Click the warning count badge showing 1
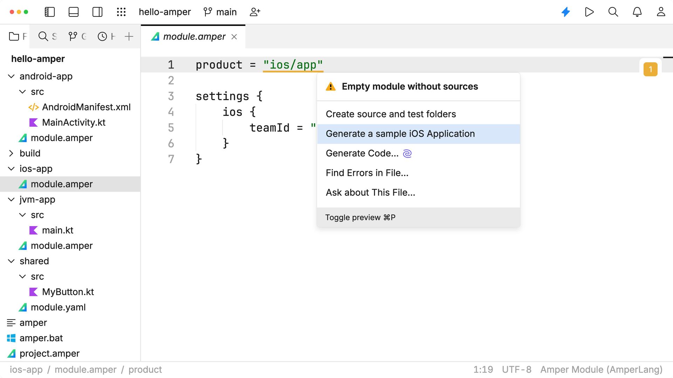The height and width of the screenshot is (378, 673). (651, 69)
